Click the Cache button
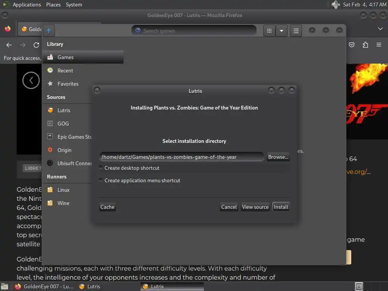 point(107,207)
